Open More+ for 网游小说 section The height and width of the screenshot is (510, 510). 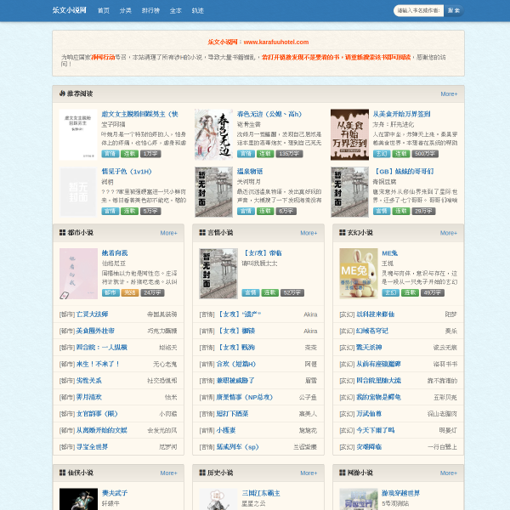click(449, 473)
